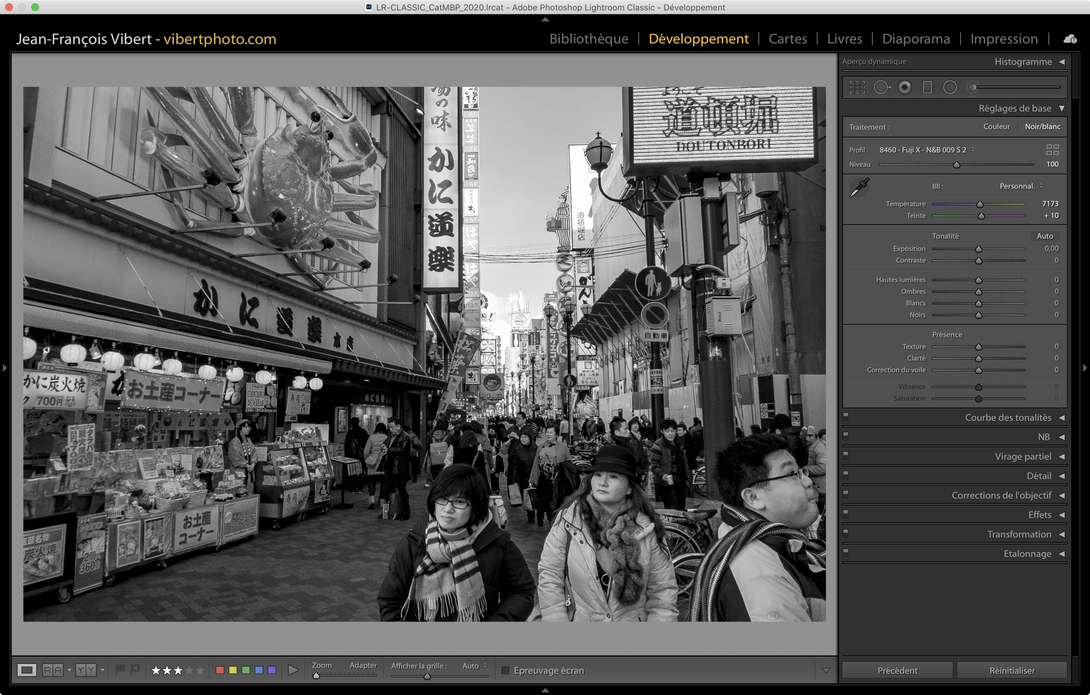The height and width of the screenshot is (695, 1090).
Task: Apply the red color label swatch
Action: [220, 670]
